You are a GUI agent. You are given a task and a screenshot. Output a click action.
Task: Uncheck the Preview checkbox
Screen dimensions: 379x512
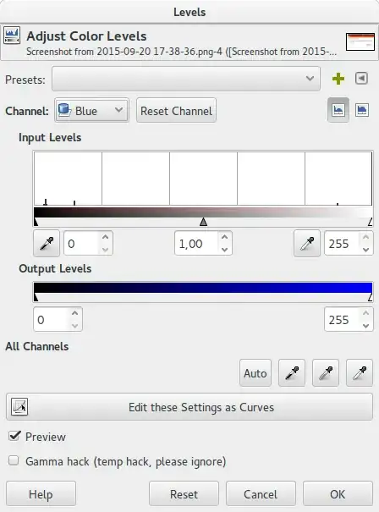coord(14,436)
